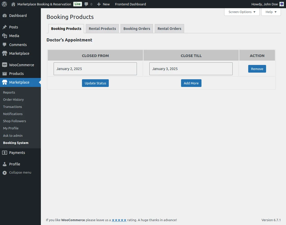Click the Close Till date field
Screen dimensions: 286x225
point(191,69)
